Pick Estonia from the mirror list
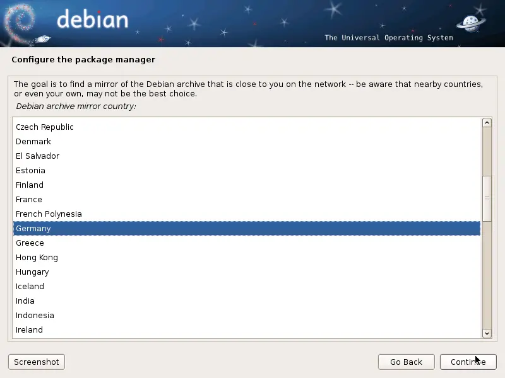 (x=30, y=171)
